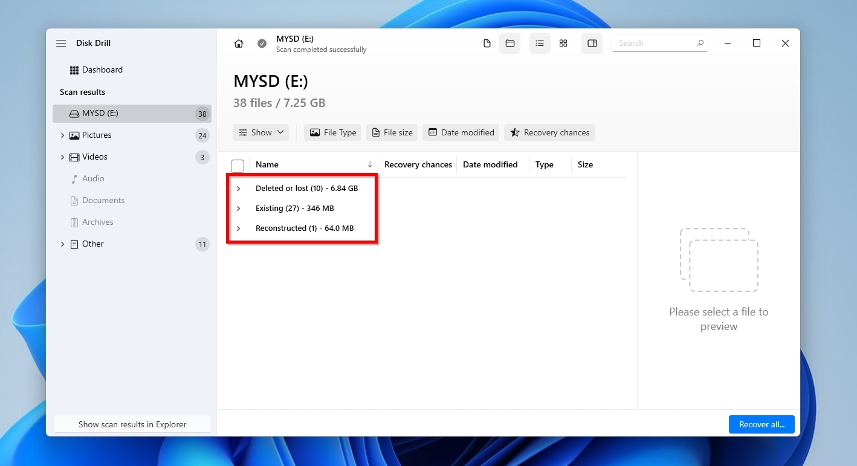Click the Recover all button
The width and height of the screenshot is (857, 466).
pos(762,424)
